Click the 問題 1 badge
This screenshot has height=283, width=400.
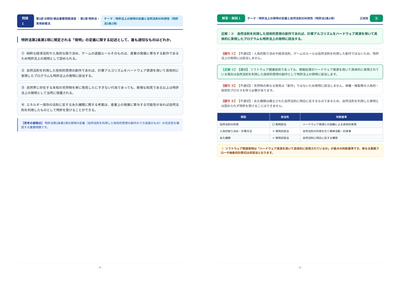[x=25, y=21]
